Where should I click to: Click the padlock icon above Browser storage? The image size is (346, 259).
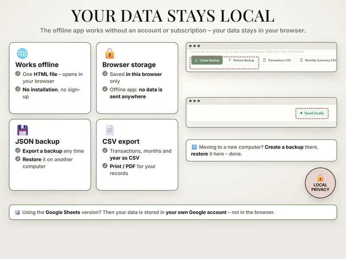(109, 53)
